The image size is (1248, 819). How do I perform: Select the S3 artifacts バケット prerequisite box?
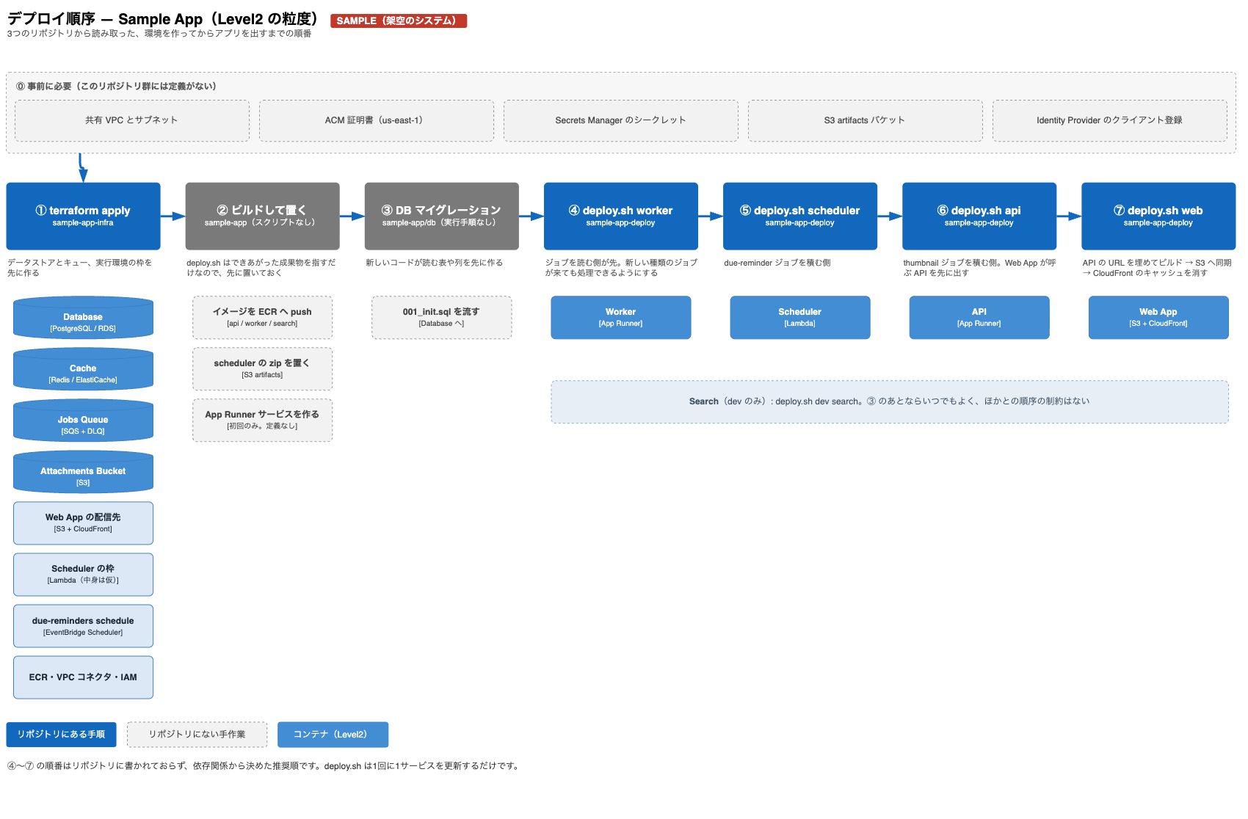[x=866, y=120]
